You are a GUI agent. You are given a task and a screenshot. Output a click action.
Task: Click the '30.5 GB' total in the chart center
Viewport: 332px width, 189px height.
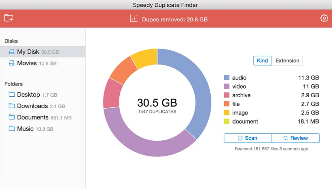tap(157, 103)
